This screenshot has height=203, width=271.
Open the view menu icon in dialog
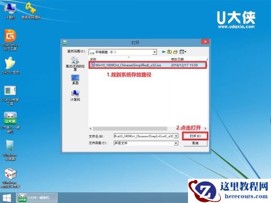(x=182, y=52)
